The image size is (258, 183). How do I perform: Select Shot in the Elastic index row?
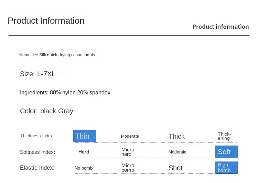click(x=175, y=168)
